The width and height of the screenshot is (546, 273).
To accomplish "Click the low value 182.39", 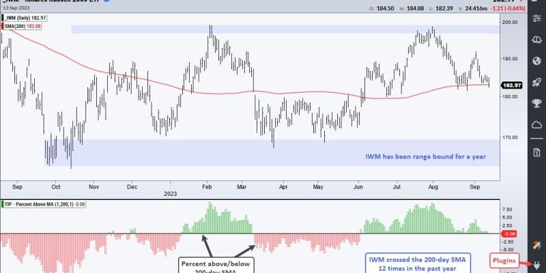I will [449, 8].
